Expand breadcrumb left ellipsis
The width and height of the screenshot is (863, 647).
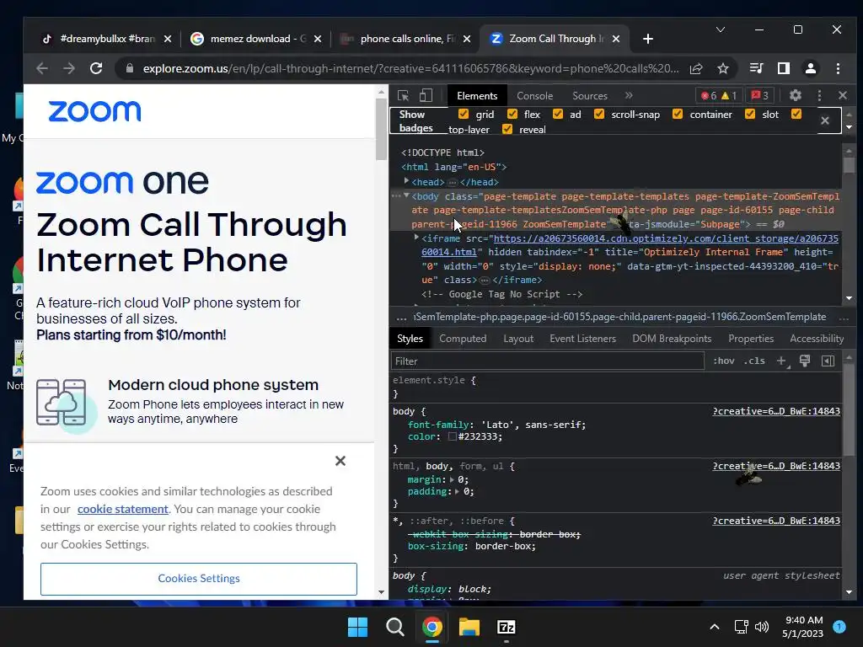401,317
